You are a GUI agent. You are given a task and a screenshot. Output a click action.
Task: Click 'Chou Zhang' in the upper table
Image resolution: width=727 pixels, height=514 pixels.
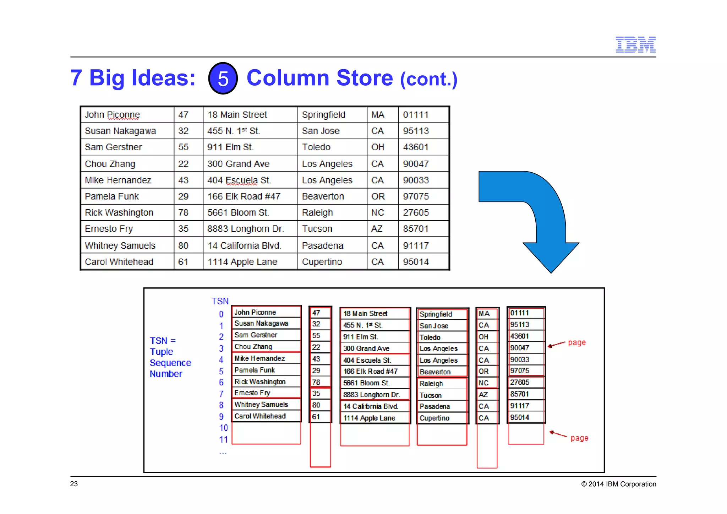[110, 164]
